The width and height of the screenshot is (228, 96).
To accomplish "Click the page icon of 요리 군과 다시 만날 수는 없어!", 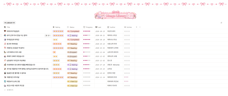I will click(5, 36).
